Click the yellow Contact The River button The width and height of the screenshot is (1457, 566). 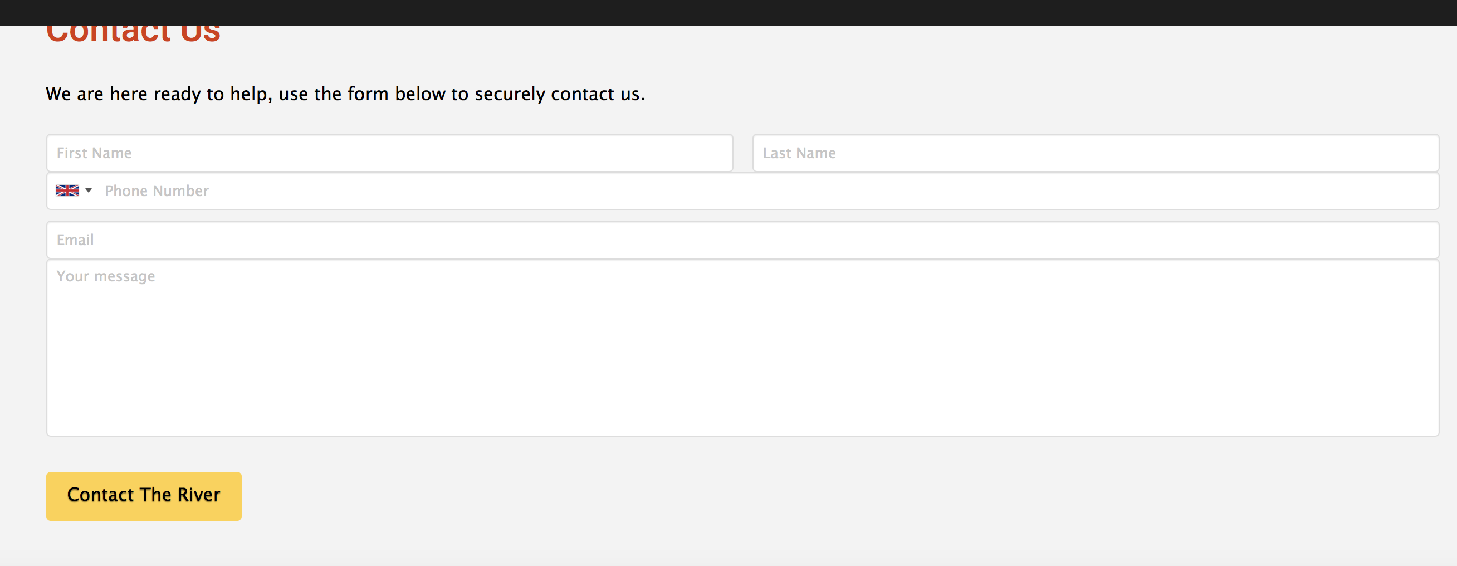144,496
